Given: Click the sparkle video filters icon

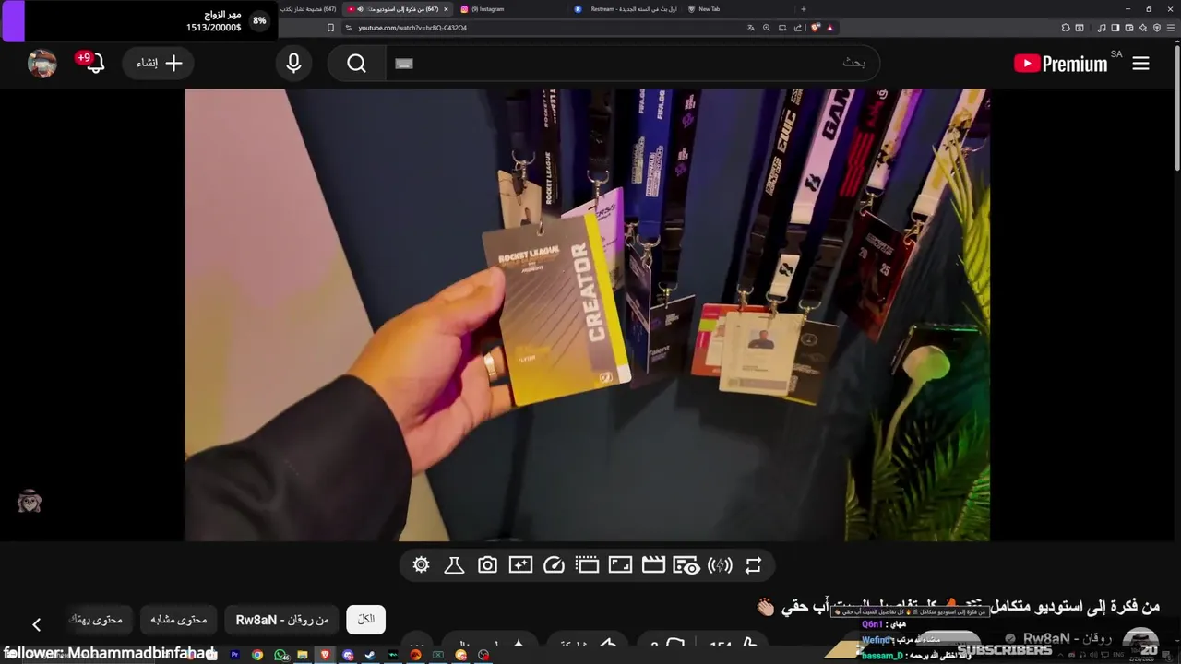Looking at the screenshot, I should 520,565.
